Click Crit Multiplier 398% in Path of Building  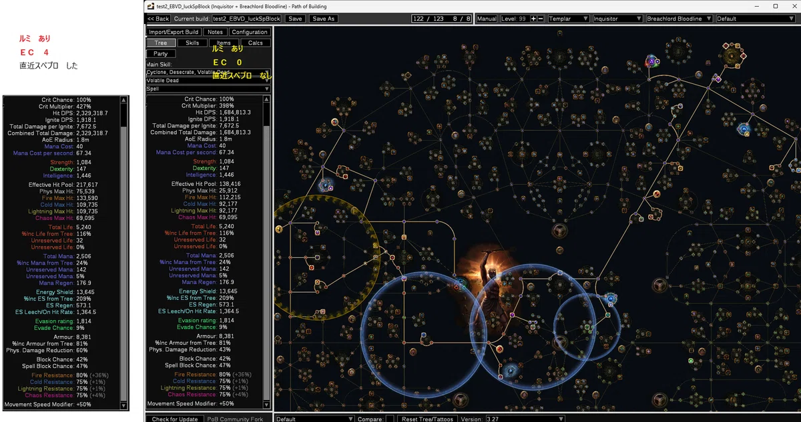tap(207, 106)
